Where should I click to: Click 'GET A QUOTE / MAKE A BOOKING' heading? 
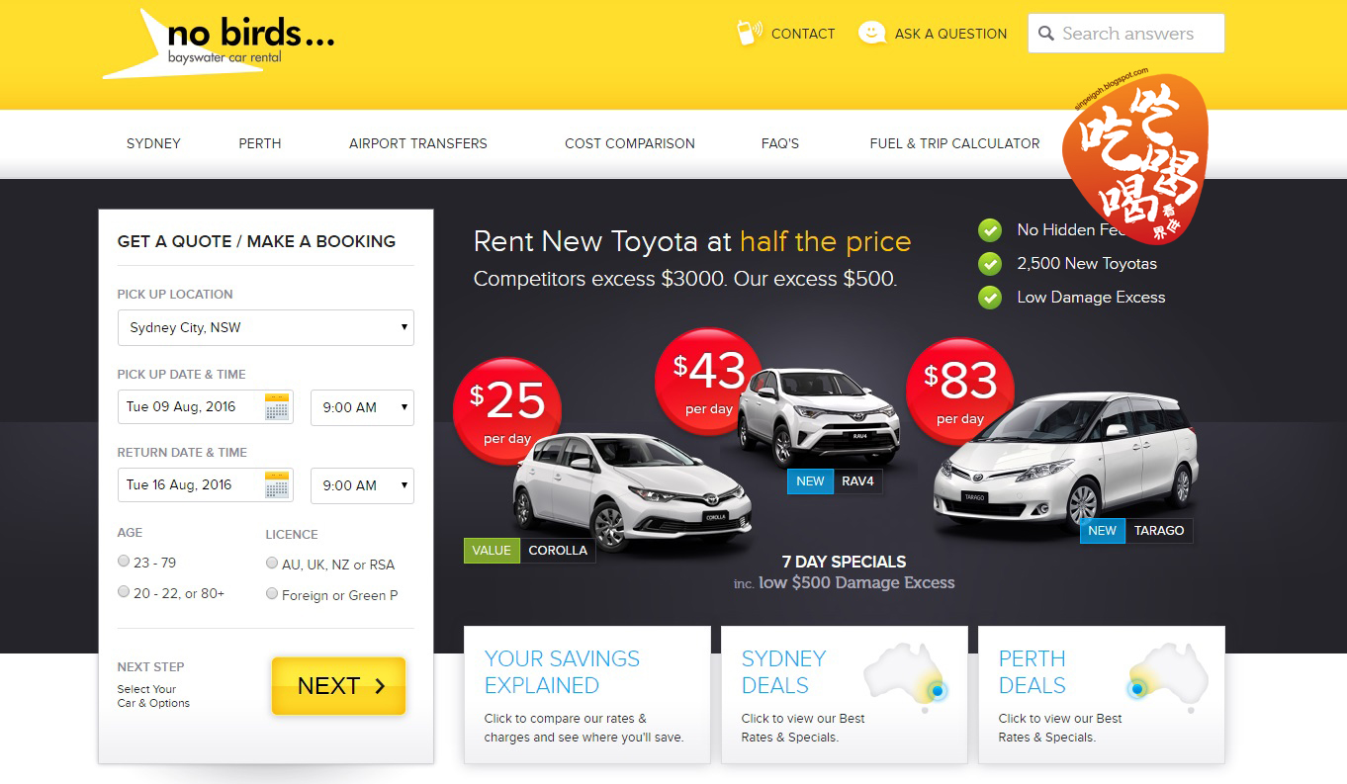click(256, 241)
